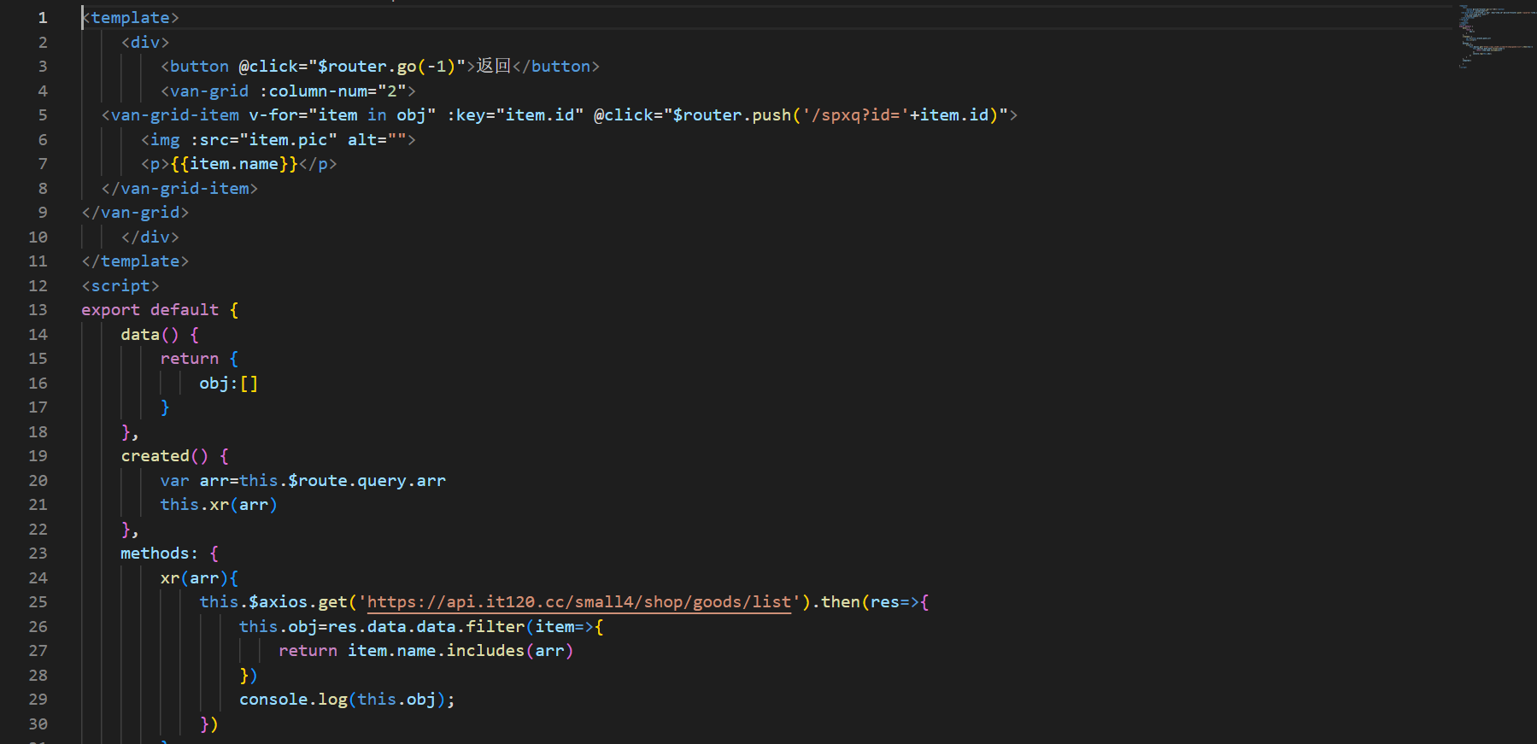
Task: Click line number 25 in the gutter
Action: click(38, 602)
